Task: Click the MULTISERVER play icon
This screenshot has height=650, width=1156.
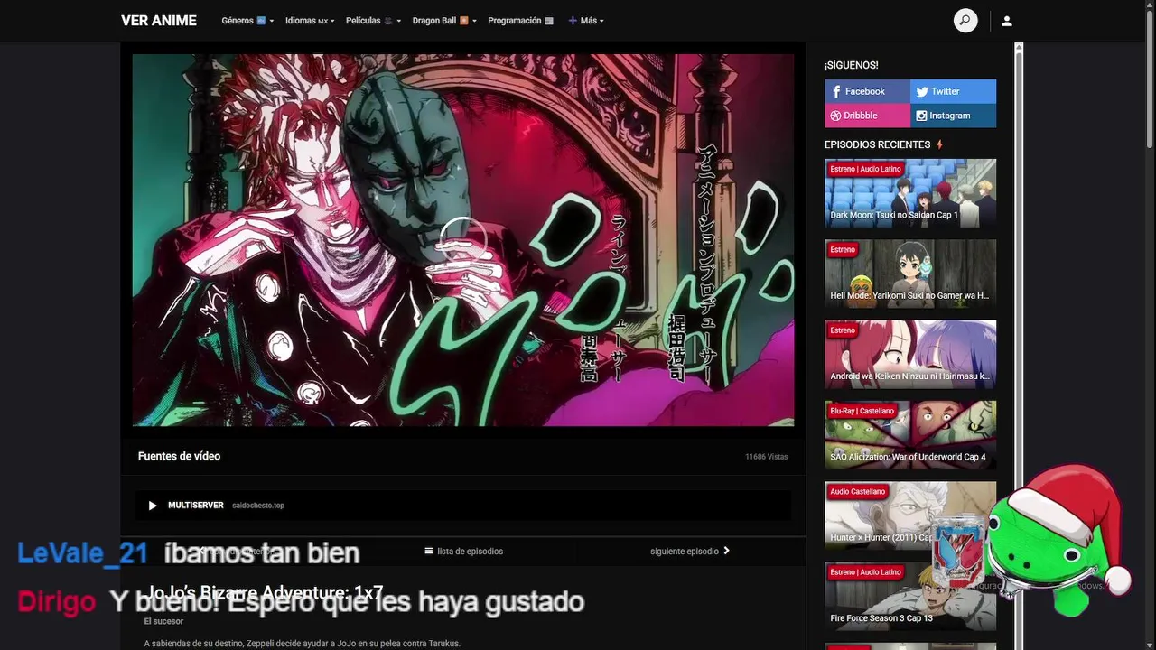Action: 153,506
